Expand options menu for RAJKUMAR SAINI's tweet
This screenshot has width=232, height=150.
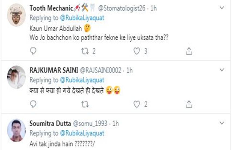pyautogui.click(x=222, y=70)
